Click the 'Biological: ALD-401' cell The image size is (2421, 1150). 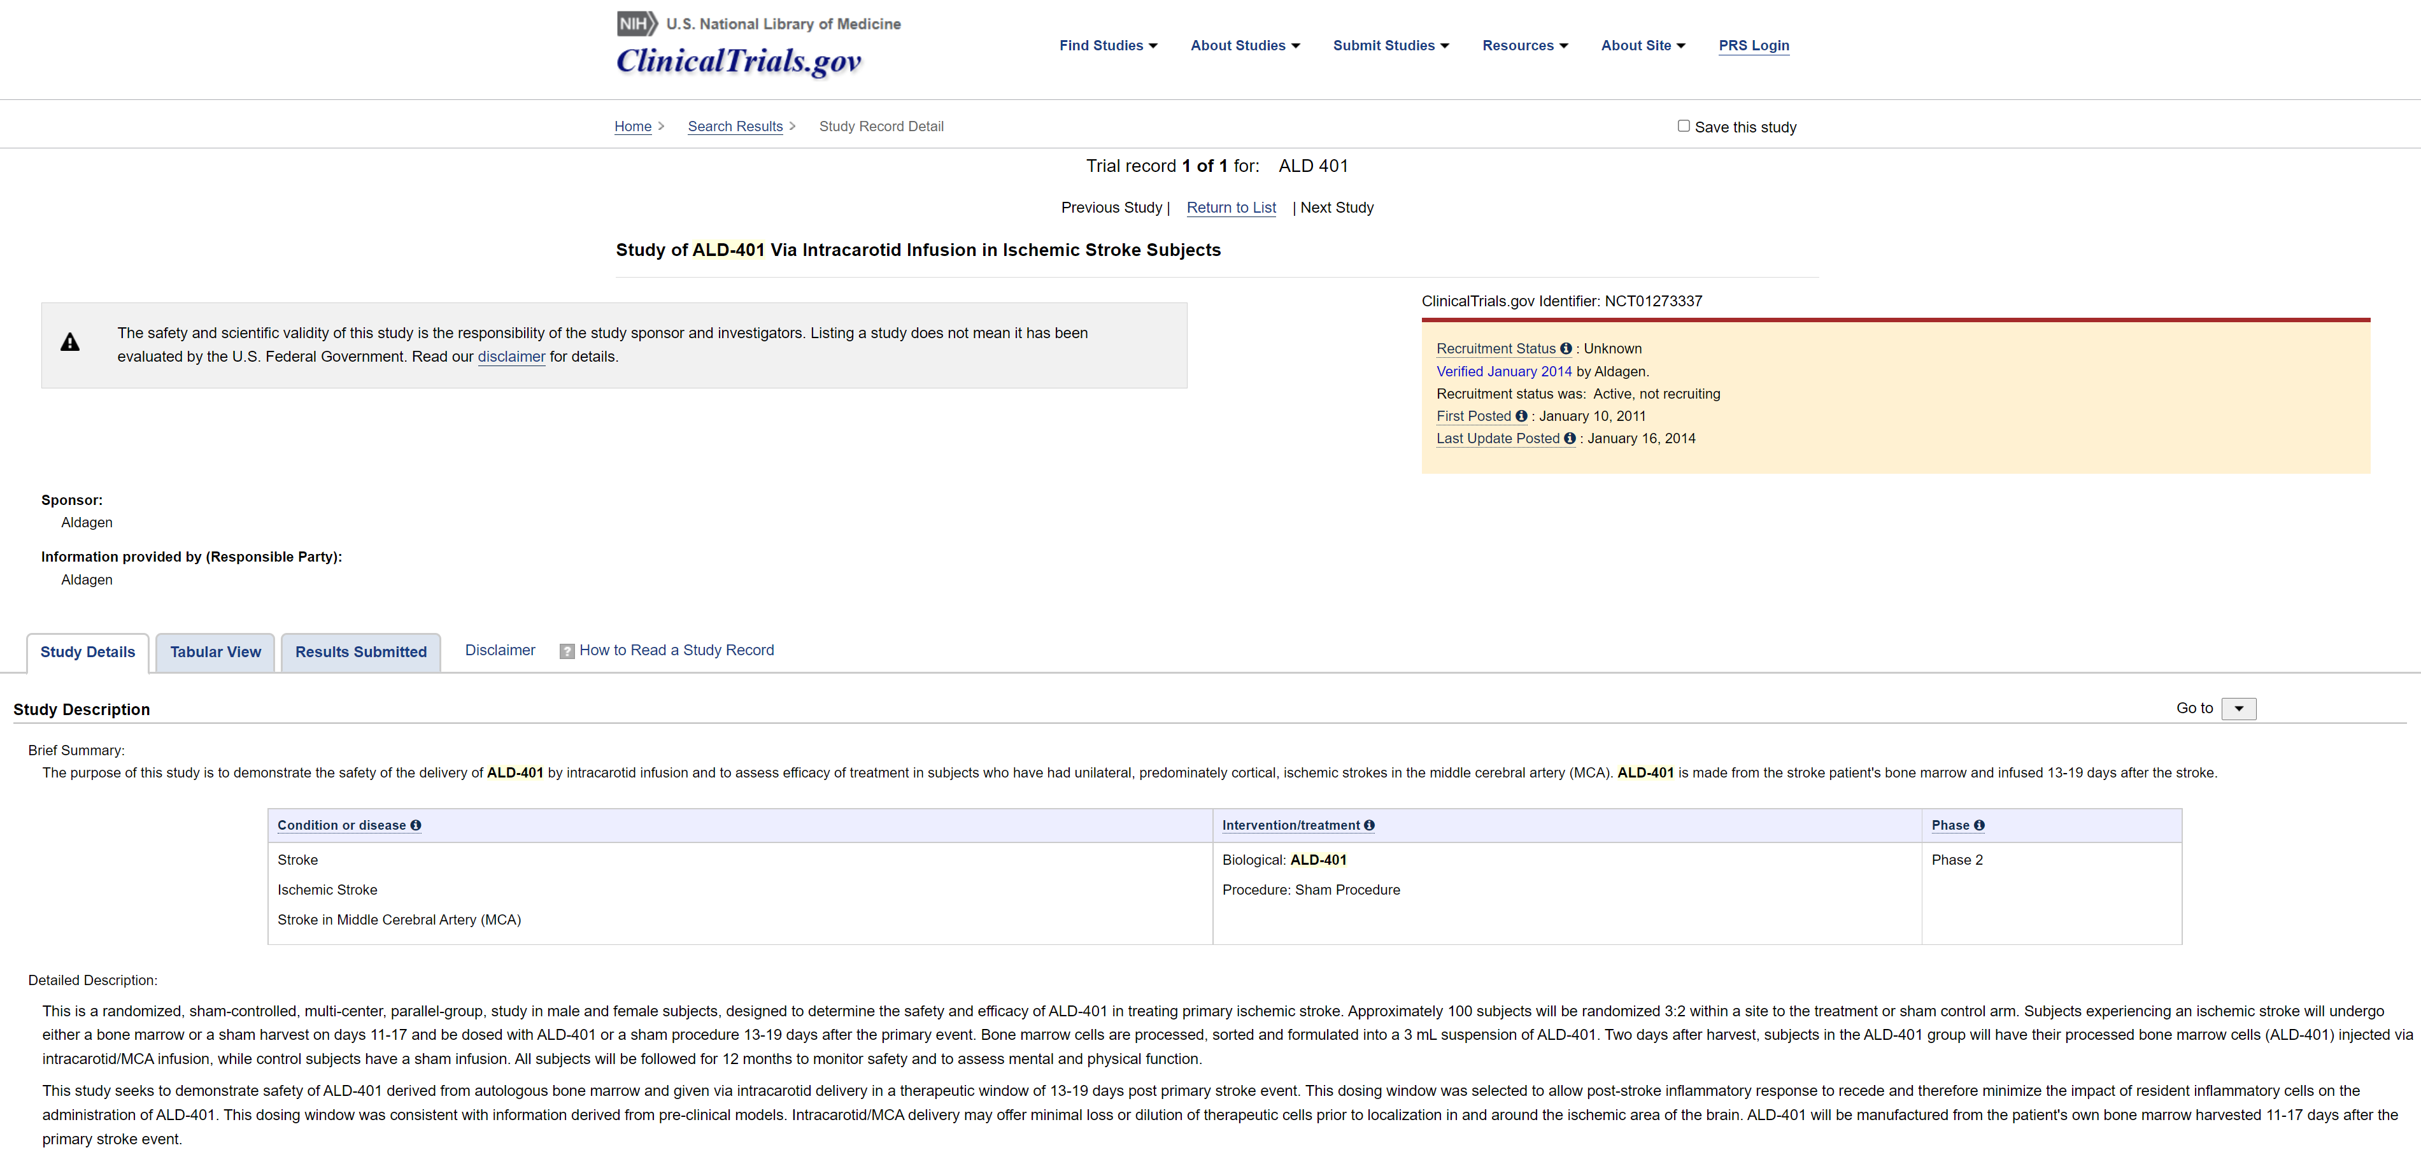click(x=1285, y=861)
